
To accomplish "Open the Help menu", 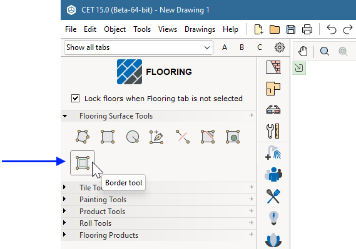I will 230,29.
